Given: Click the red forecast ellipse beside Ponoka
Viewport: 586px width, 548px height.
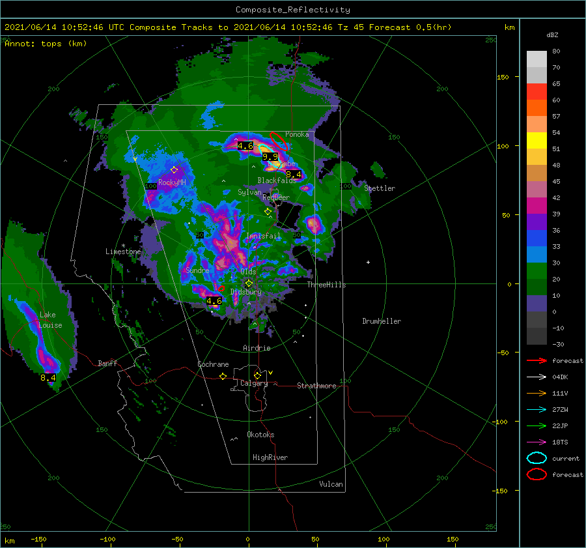Looking at the screenshot, I should pyautogui.click(x=279, y=141).
